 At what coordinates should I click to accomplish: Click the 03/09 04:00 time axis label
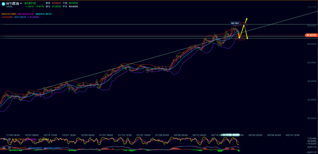(274, 135)
